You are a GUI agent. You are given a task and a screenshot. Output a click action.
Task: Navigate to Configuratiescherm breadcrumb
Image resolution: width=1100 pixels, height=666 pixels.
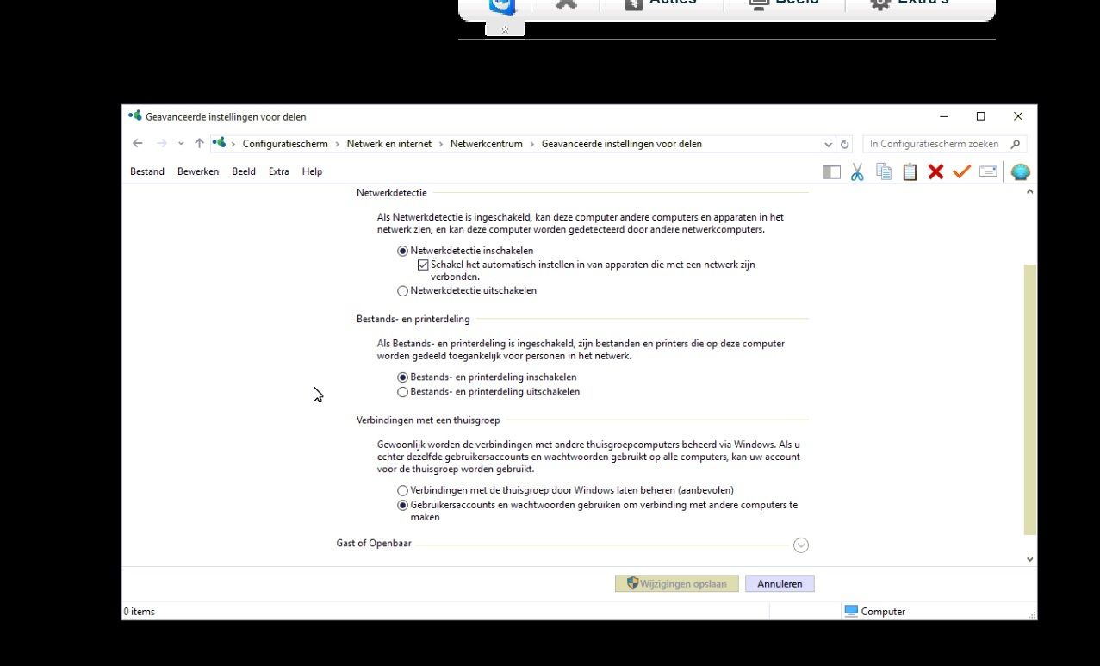285,144
